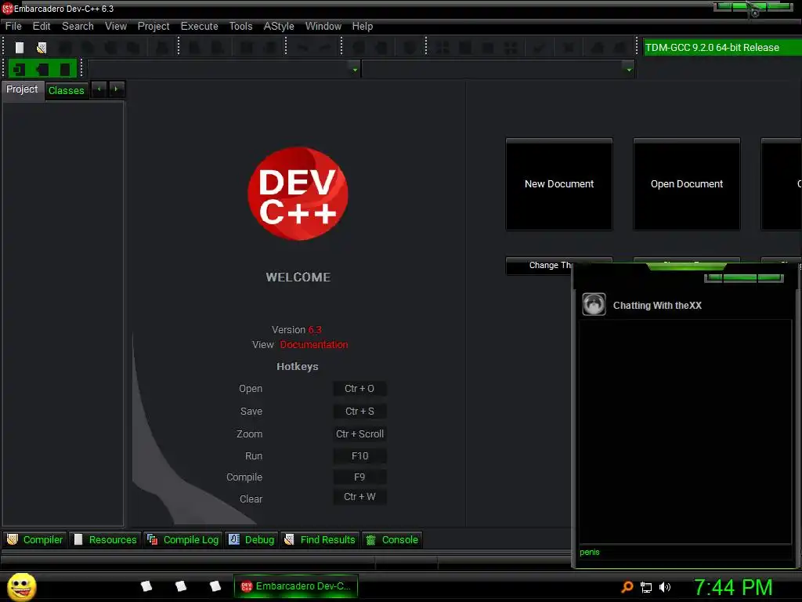The image size is (802, 602).
Task: Click the Hotkeys heading text
Action: [297, 367]
